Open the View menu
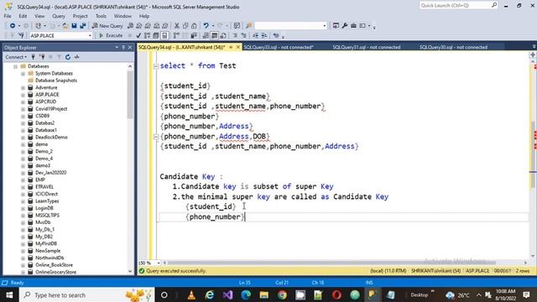 click(x=39, y=16)
